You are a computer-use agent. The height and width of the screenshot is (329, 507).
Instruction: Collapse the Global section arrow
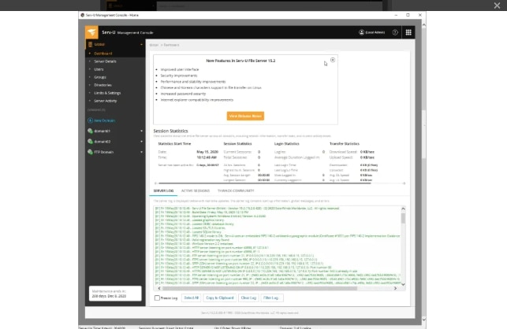point(141,44)
